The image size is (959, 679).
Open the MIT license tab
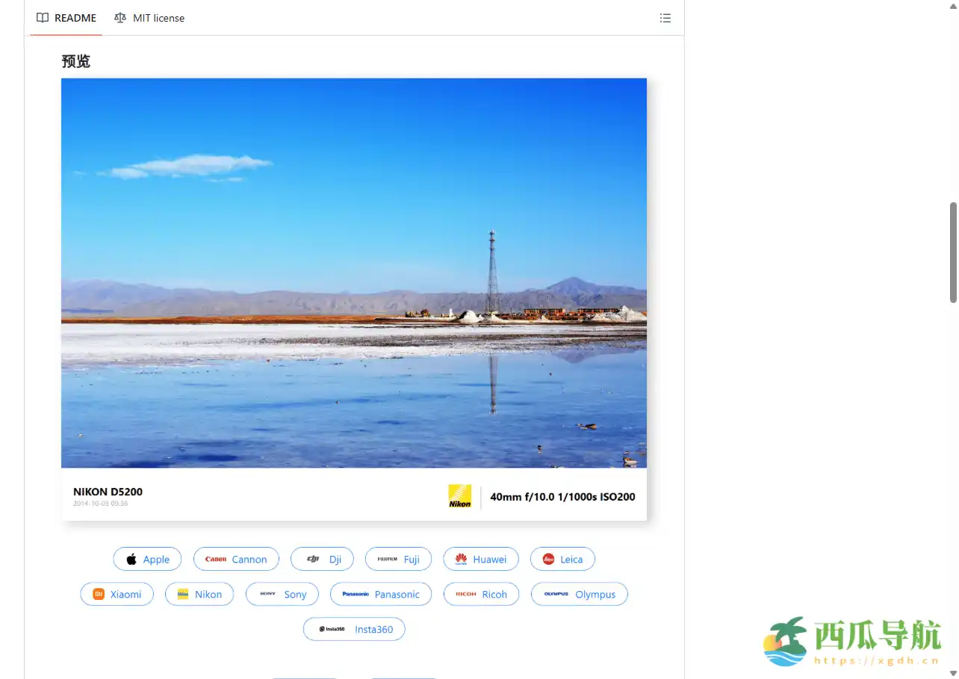click(149, 18)
